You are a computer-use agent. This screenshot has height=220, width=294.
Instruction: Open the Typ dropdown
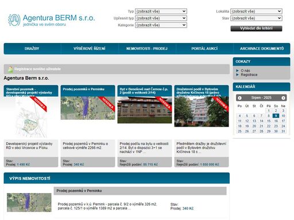pos(161,11)
